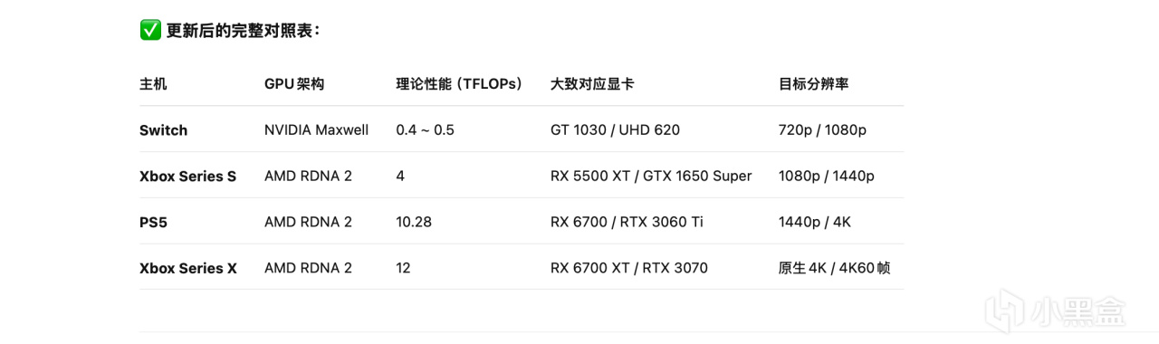Click the green checkmark emoji icon
This screenshot has height=344, width=1159.
(x=150, y=30)
